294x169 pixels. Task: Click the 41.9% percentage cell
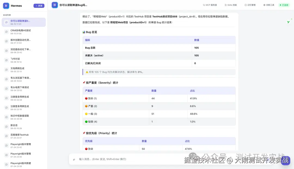coord(212,98)
